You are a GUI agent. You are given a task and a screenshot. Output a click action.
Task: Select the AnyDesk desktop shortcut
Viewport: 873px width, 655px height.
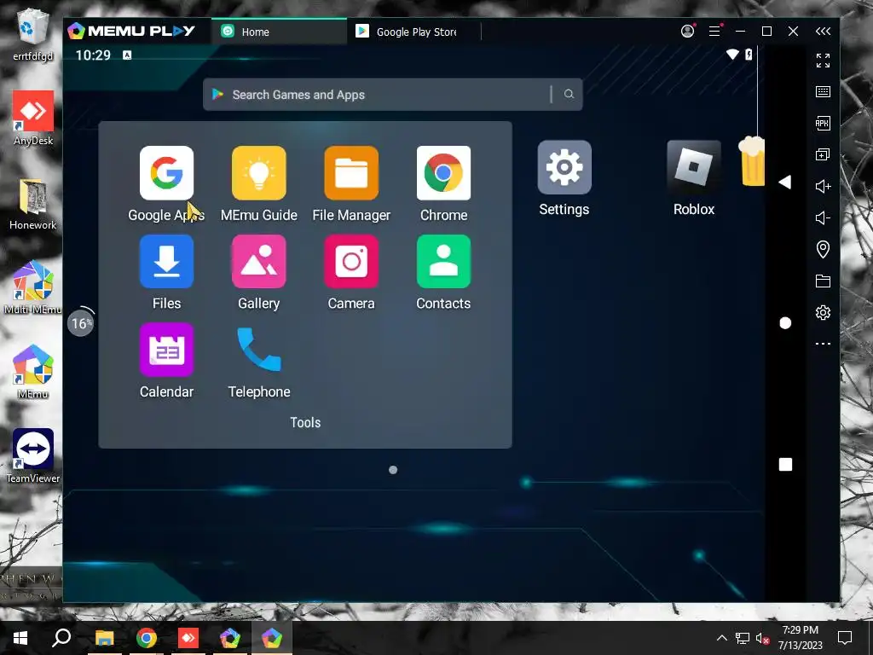coord(33,119)
